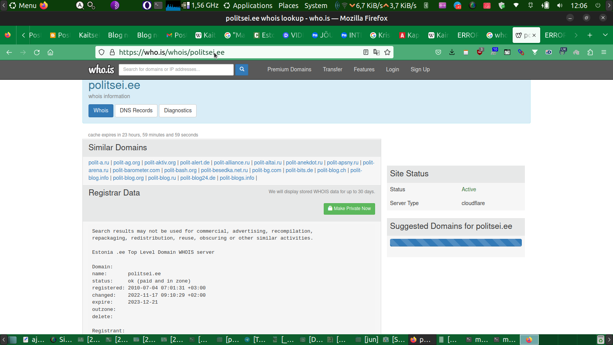
Task: Open the polit-alert.de similar domain link
Action: [195, 163]
